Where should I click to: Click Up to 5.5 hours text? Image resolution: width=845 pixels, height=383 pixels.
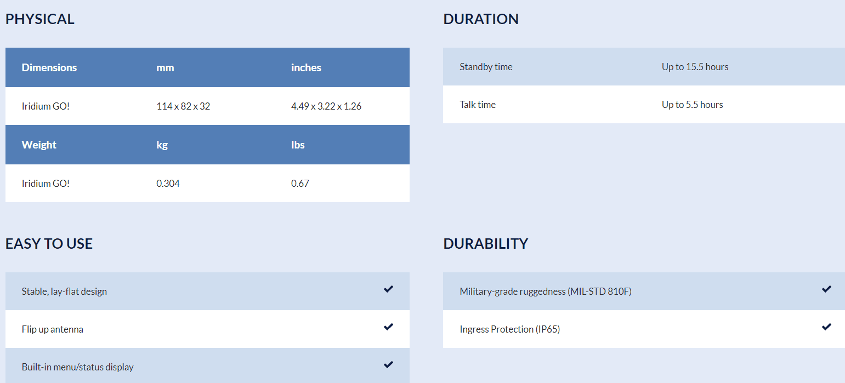click(692, 105)
